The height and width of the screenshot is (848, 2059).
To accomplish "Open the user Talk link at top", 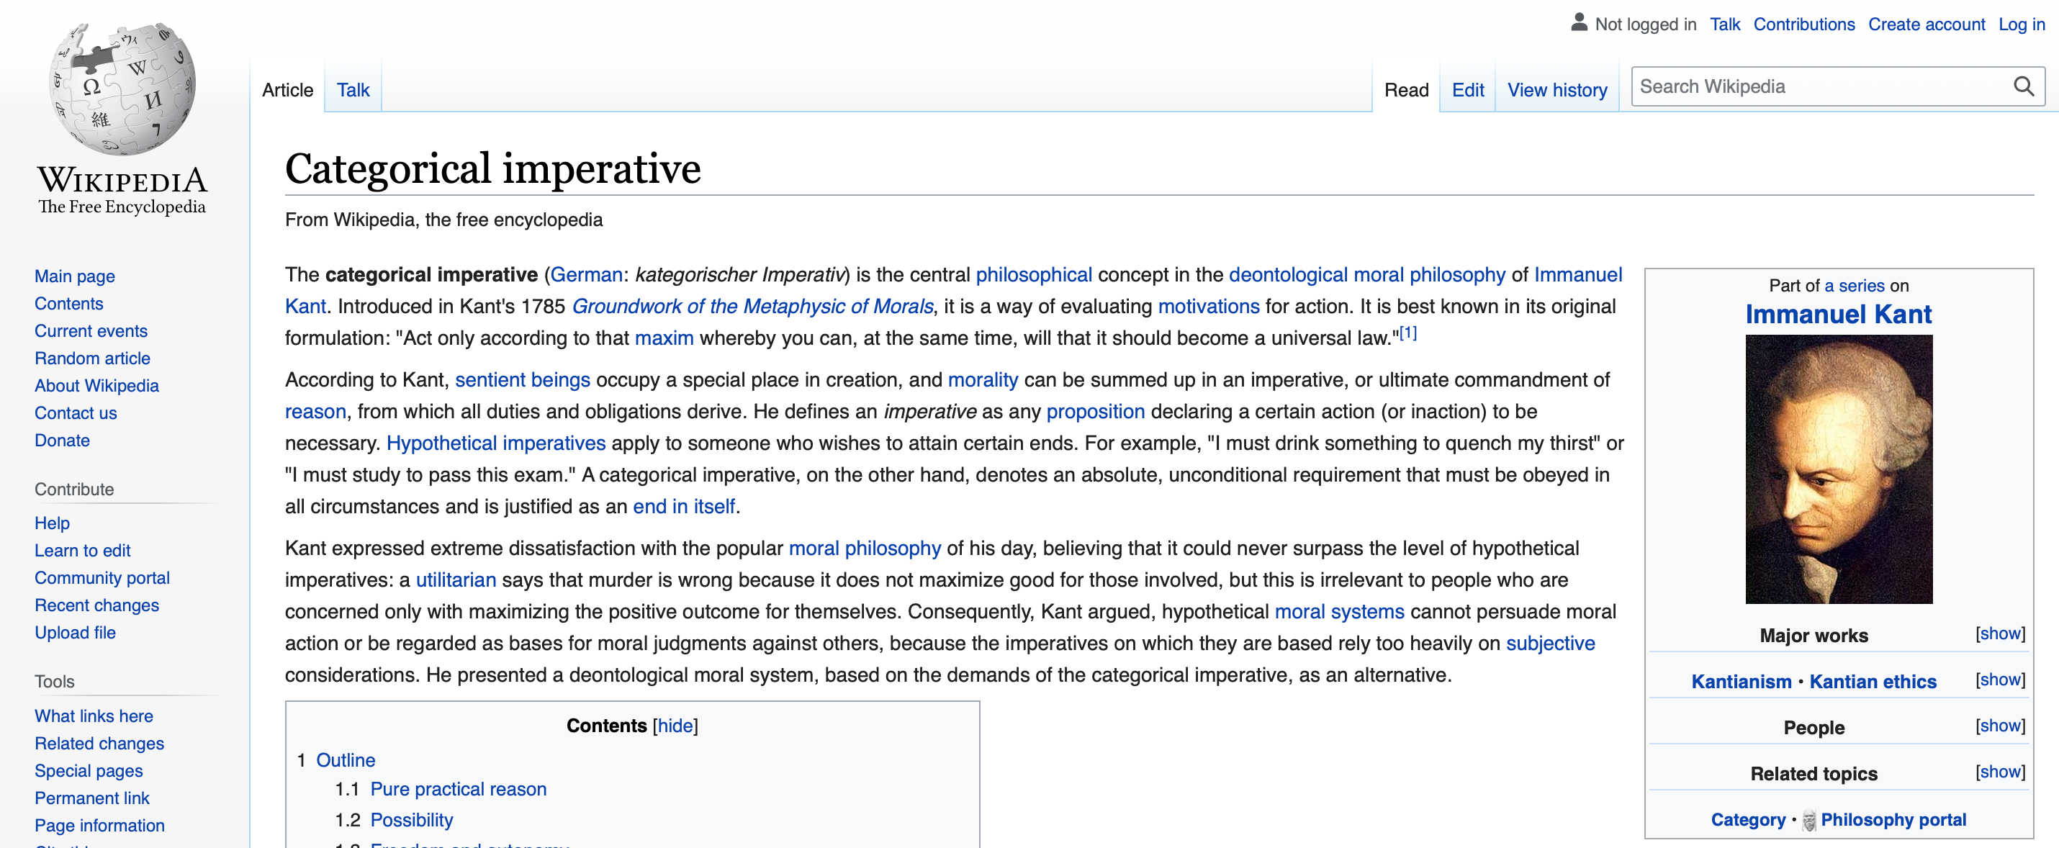I will tap(1725, 24).
